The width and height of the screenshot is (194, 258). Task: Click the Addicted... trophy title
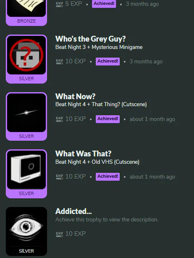pyautogui.click(x=73, y=211)
